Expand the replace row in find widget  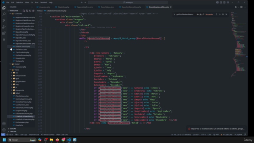click(175, 14)
